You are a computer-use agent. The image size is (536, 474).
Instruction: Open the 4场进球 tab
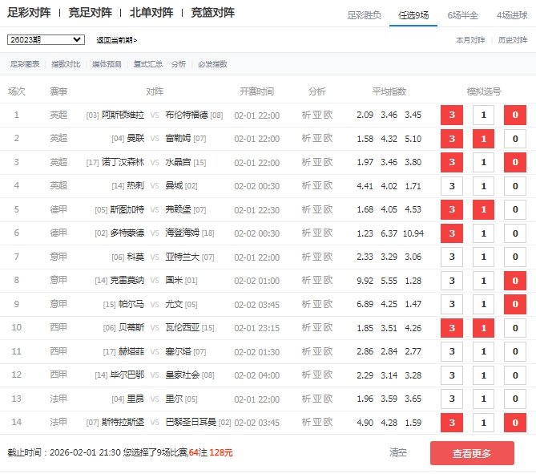(x=512, y=15)
